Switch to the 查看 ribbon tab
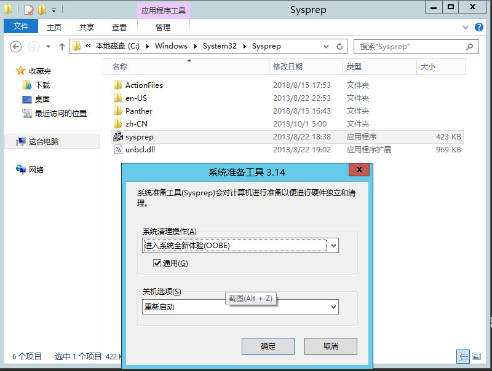492x371 pixels. coord(119,27)
